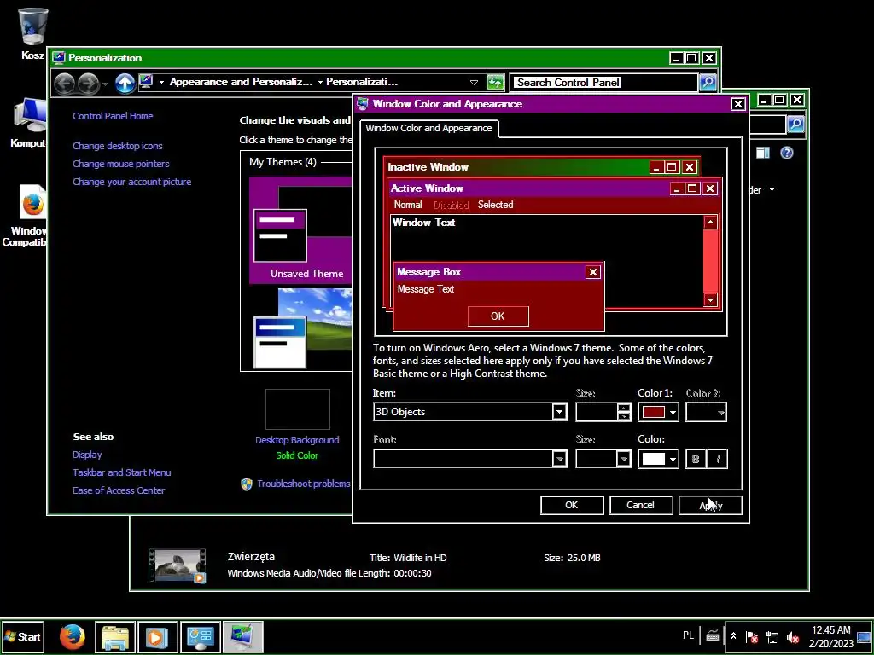Expand the Personalization breadcrumb arrow

[x=321, y=83]
